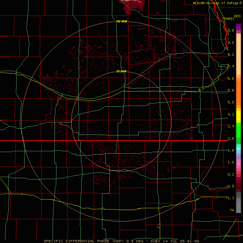This screenshot has height=243, width=243.
Task: Pick the peach segment of the color bar
Action: pos(238,55)
